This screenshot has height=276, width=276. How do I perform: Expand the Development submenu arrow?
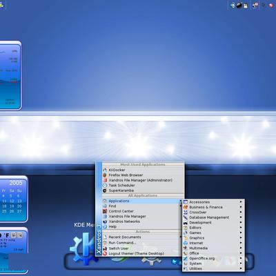tap(241, 222)
